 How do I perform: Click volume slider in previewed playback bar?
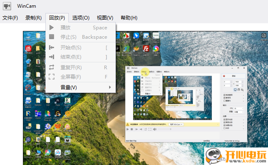[164, 129]
